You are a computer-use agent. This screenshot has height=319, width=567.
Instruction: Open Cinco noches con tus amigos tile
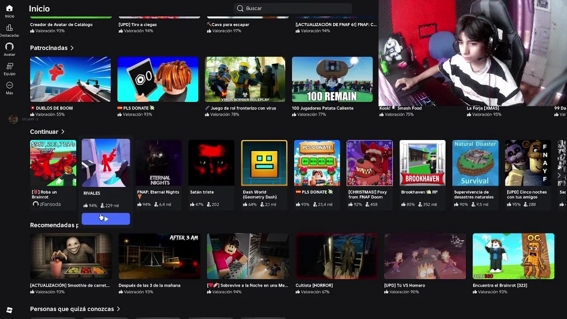point(528,163)
